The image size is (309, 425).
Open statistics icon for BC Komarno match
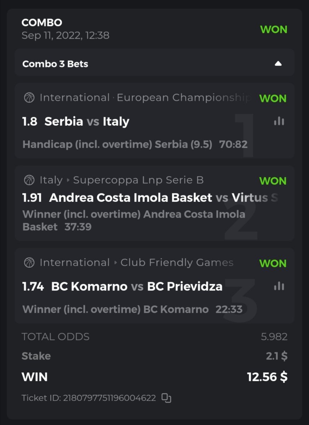click(279, 286)
